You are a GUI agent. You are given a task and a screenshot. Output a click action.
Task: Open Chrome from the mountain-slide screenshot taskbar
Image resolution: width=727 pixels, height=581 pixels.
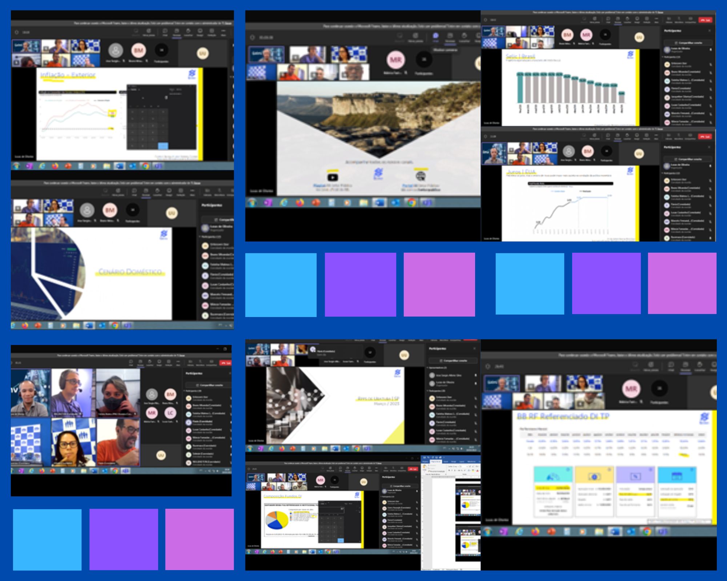[411, 203]
